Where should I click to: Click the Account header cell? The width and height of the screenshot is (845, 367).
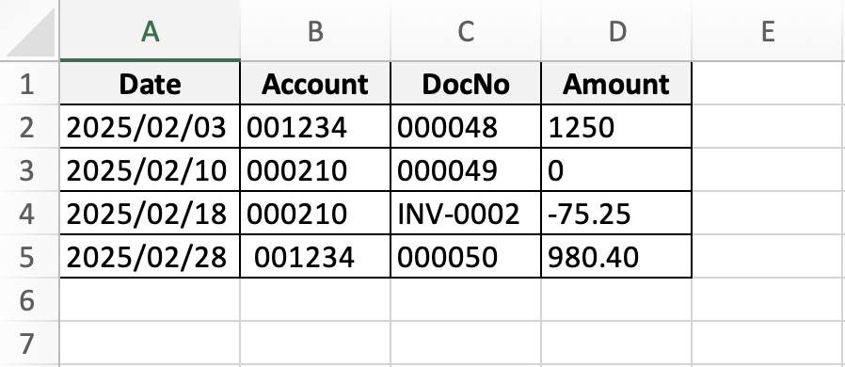(315, 84)
